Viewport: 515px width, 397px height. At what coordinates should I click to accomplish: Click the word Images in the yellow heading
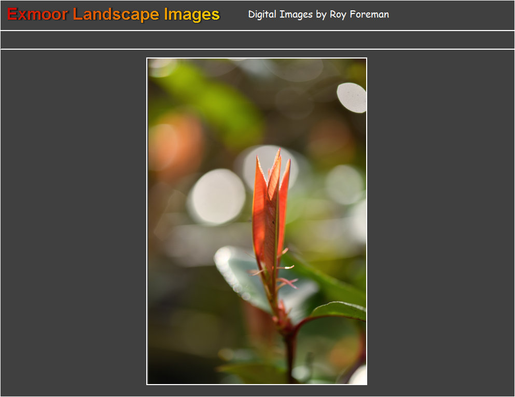click(191, 14)
